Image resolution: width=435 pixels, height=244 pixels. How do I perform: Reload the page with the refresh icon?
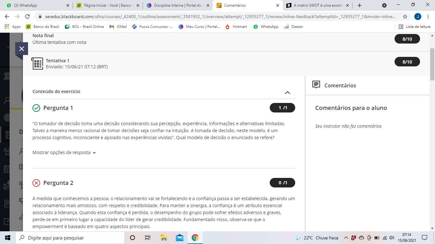coord(27,17)
